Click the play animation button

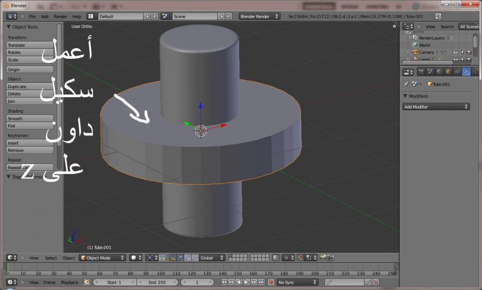246,282
